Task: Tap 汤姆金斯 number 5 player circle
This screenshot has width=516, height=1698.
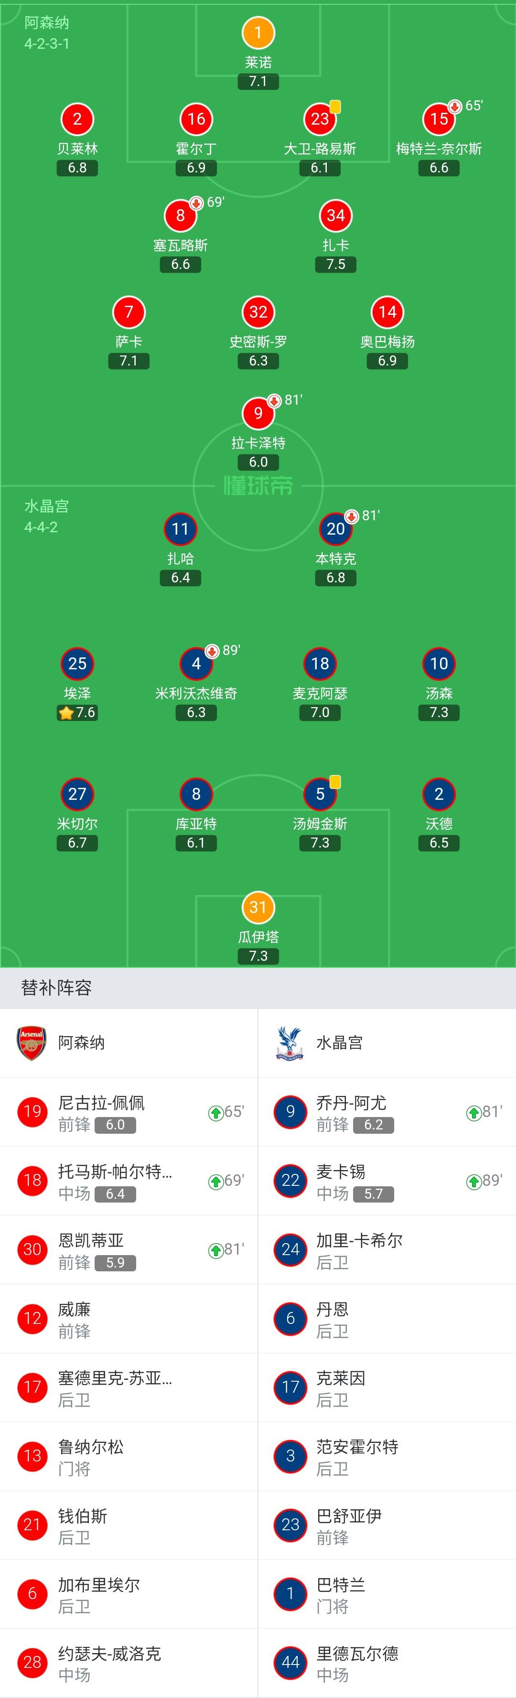Action: (320, 794)
